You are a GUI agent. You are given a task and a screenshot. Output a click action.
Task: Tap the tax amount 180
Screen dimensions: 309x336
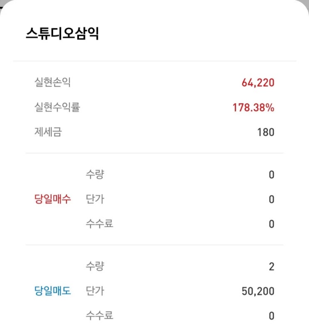tap(266, 133)
